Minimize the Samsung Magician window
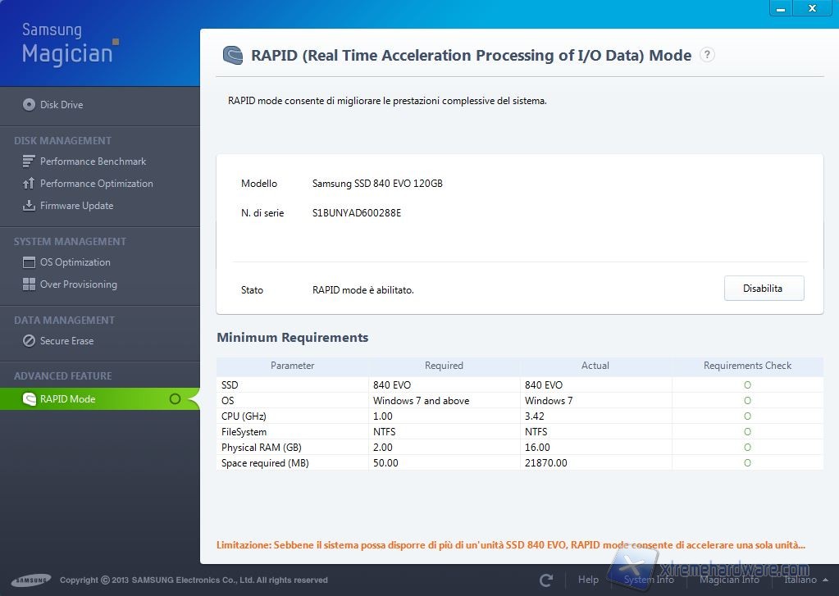The image size is (839, 596). pos(782,8)
